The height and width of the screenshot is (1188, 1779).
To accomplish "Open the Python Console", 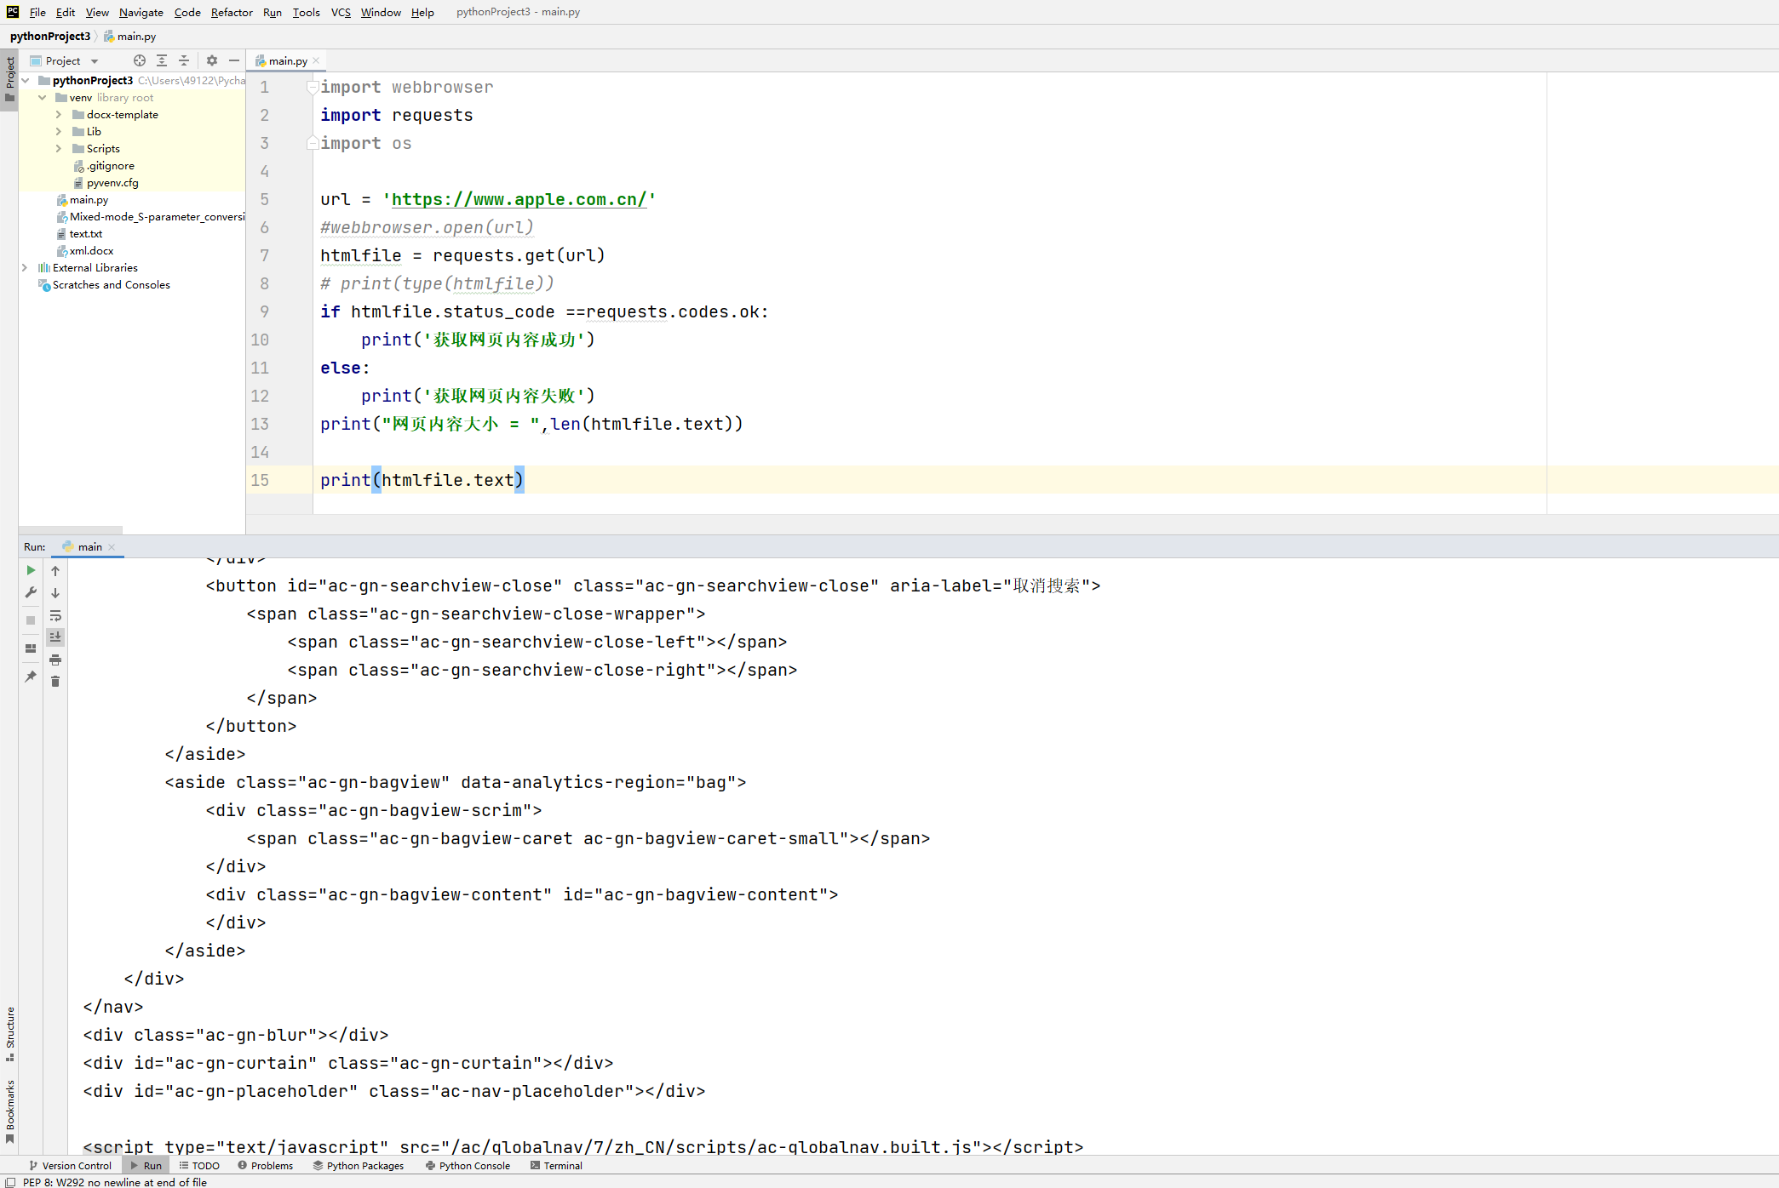I will click(468, 1166).
